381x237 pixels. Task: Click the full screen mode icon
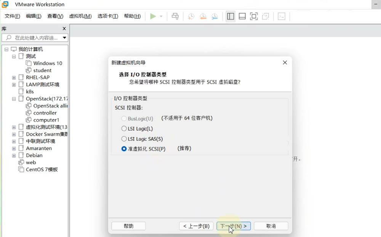[254, 16]
